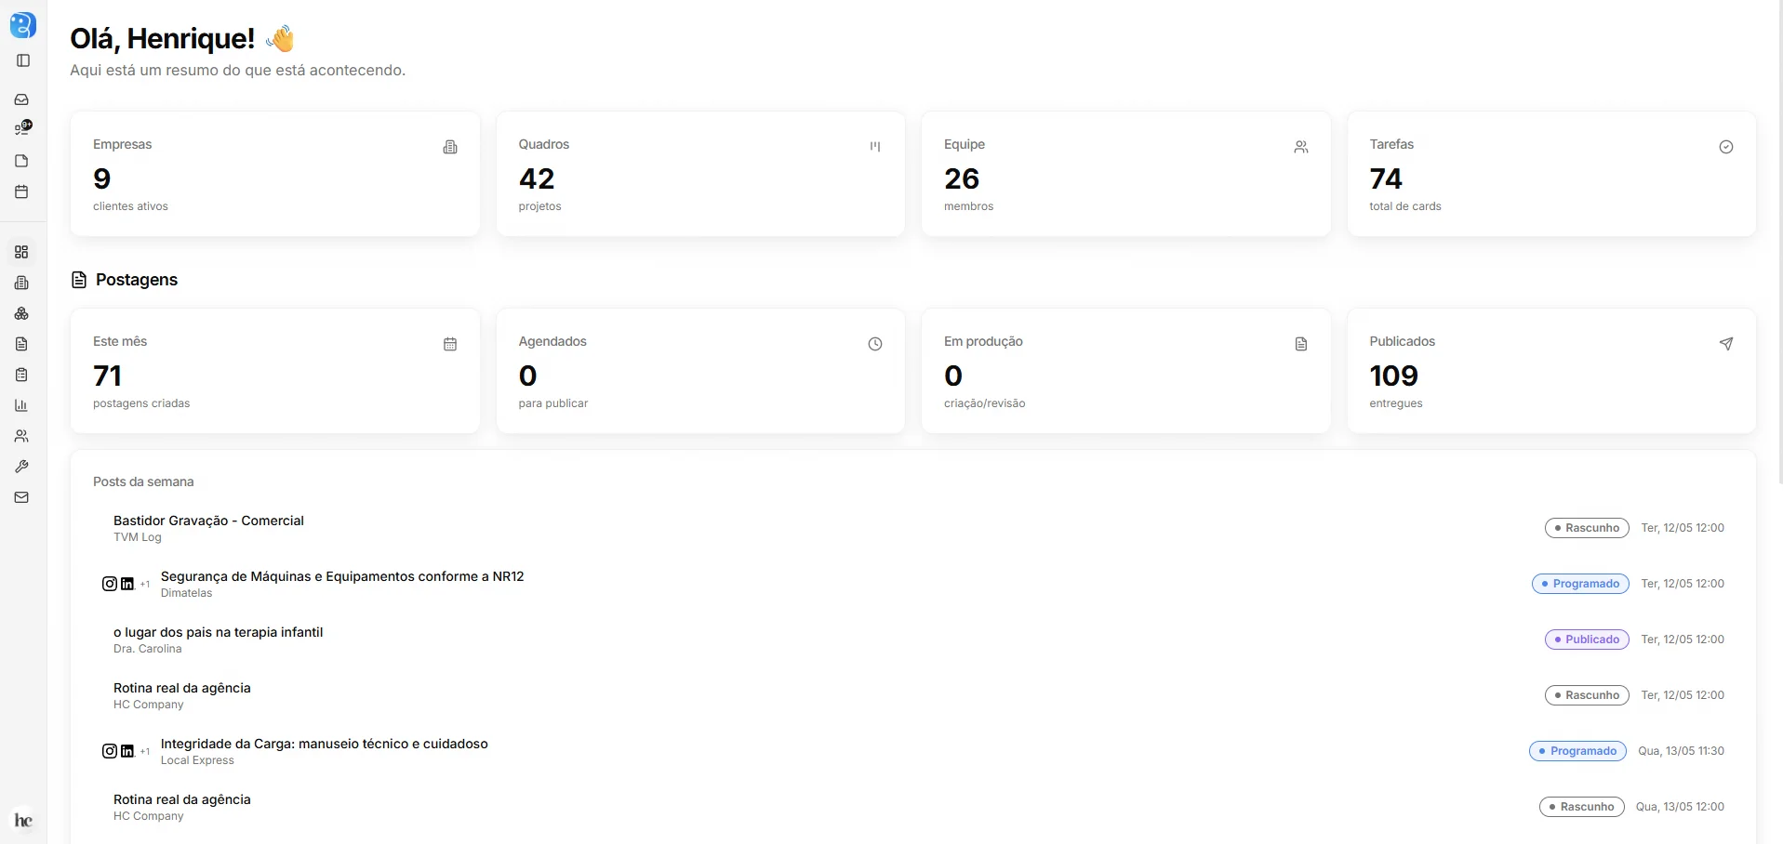This screenshot has width=1783, height=844.
Task: Open the Equipe card showing 26 members
Action: click(1126, 174)
